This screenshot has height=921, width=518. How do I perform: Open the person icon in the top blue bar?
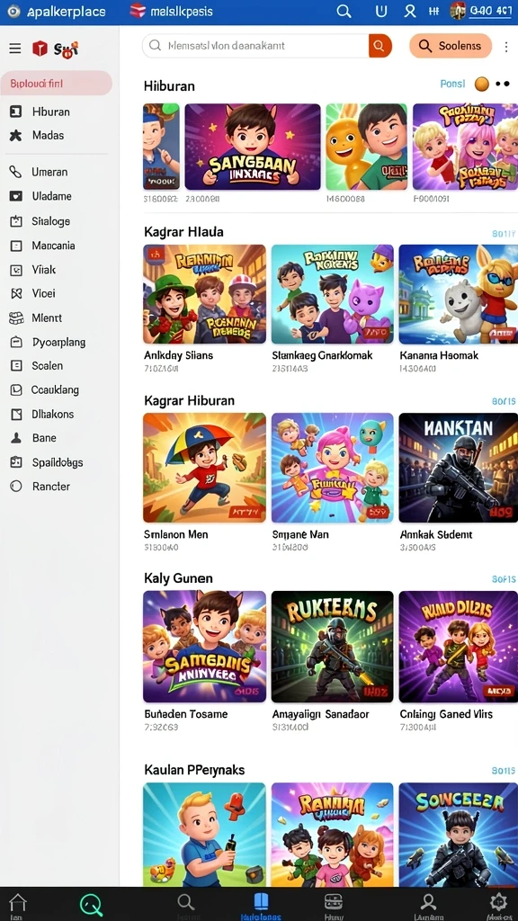pos(410,11)
